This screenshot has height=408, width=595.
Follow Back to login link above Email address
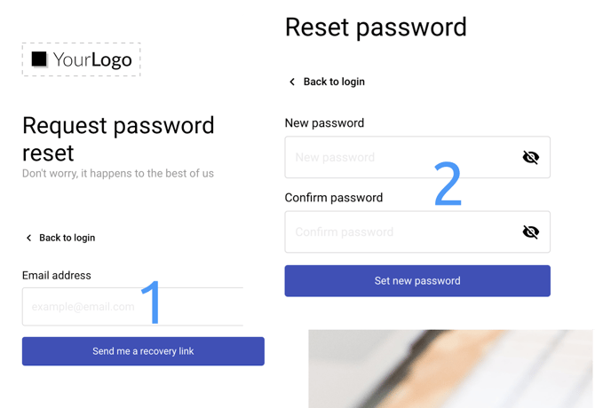click(x=67, y=238)
